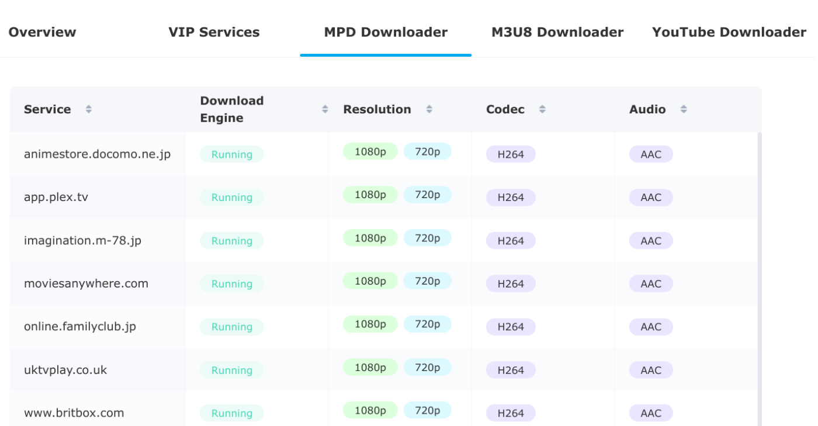Click 1080p tag in imagination.m-78.jp row

point(370,238)
